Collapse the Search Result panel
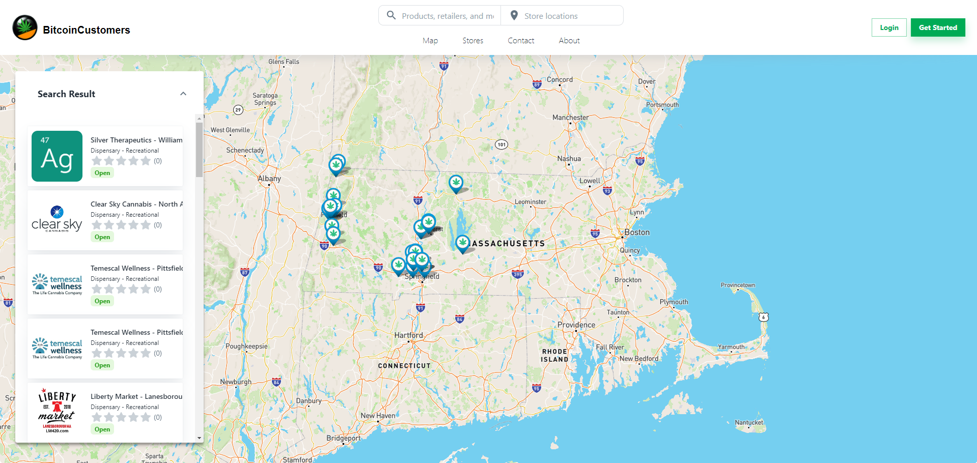The width and height of the screenshot is (977, 463). 183,94
